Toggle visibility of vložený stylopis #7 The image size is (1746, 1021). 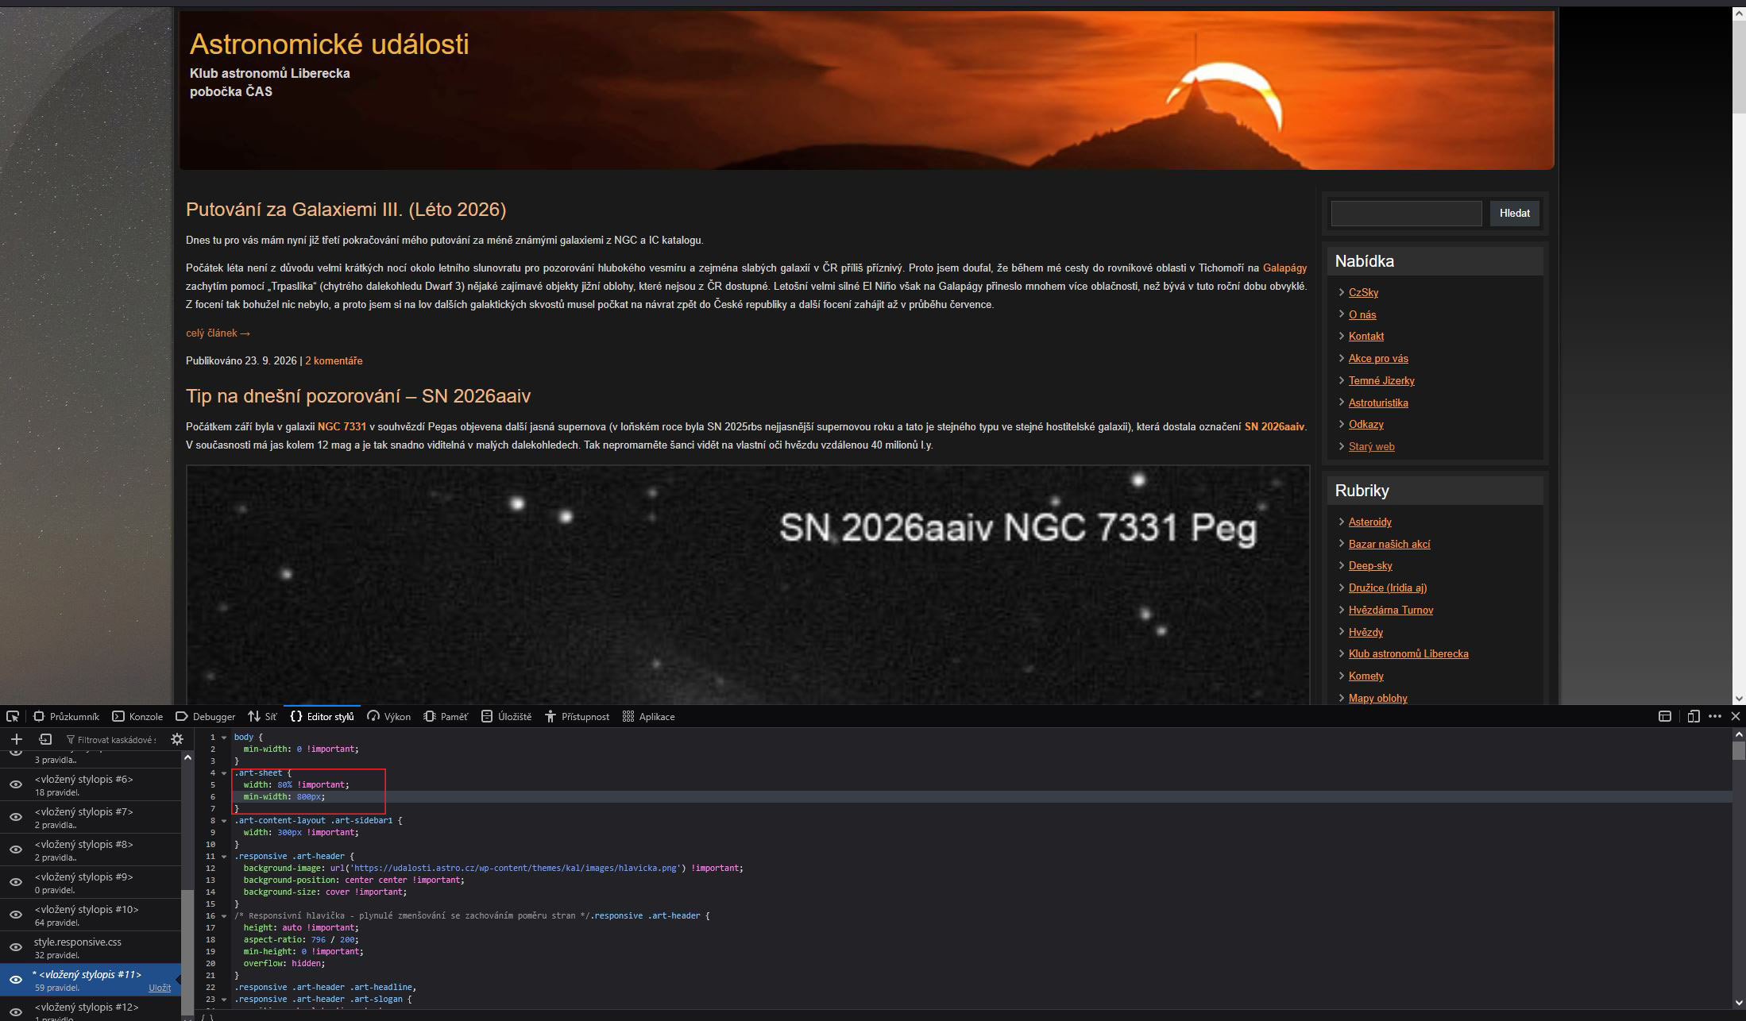click(15, 817)
